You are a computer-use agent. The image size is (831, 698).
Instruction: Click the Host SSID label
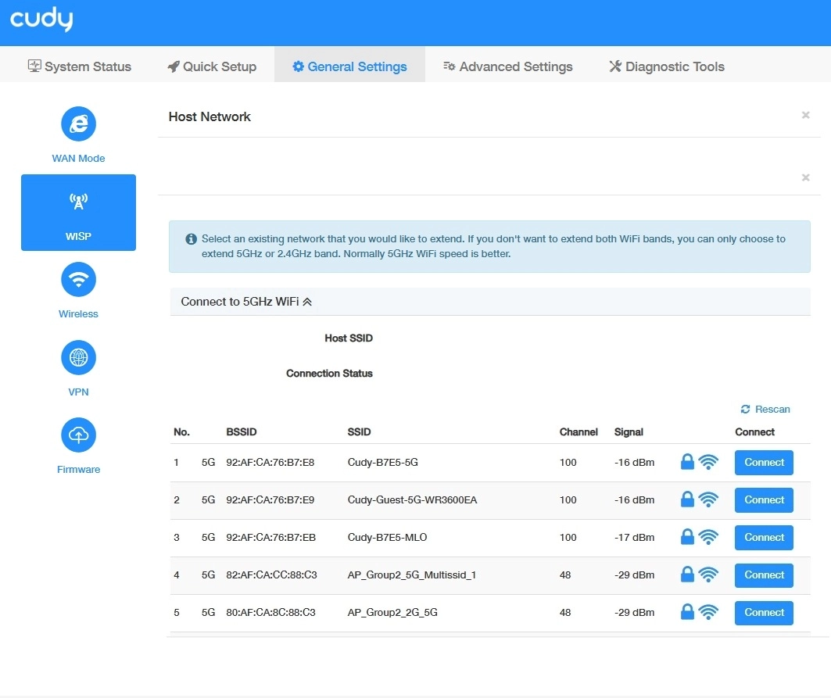(x=349, y=338)
